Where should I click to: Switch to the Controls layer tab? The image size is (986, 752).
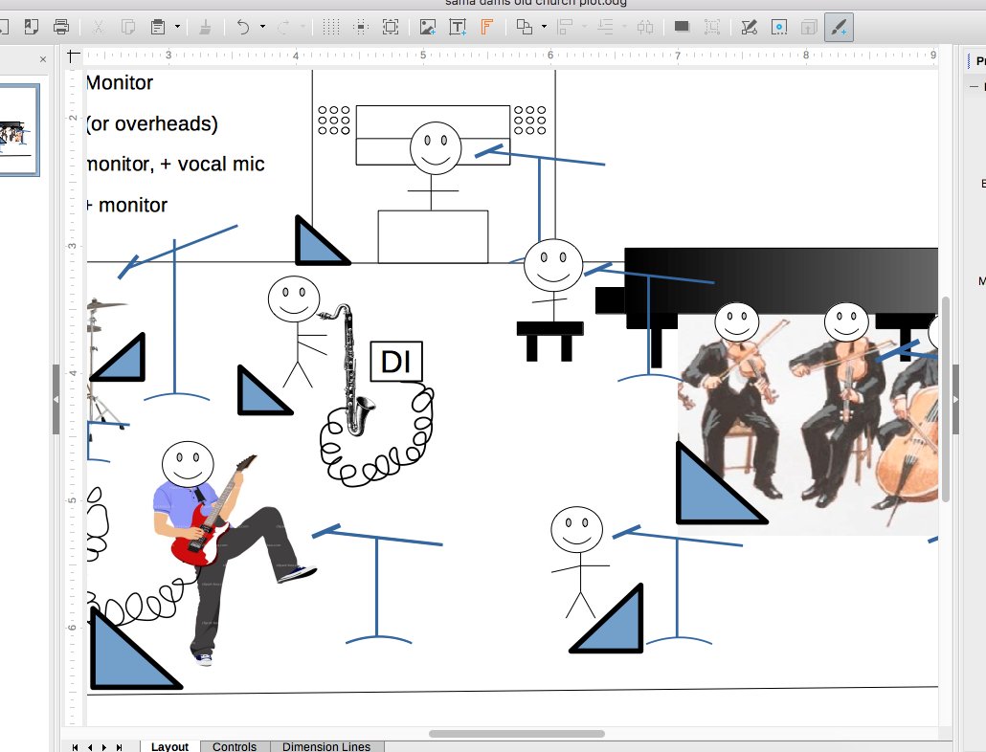pyautogui.click(x=235, y=746)
